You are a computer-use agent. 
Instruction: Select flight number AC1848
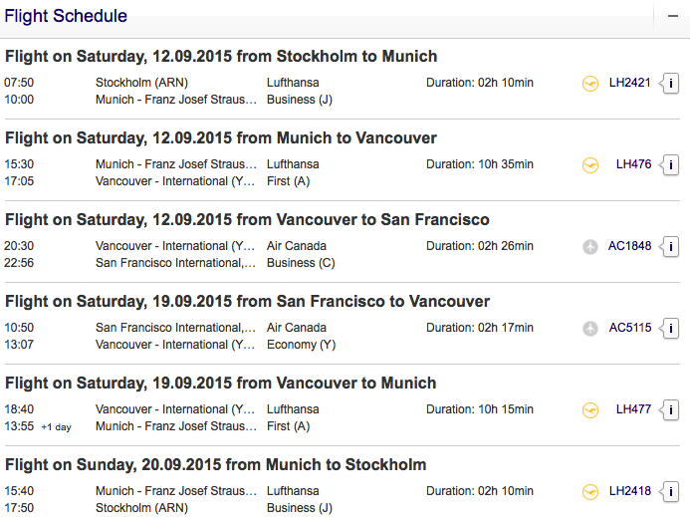[629, 245]
